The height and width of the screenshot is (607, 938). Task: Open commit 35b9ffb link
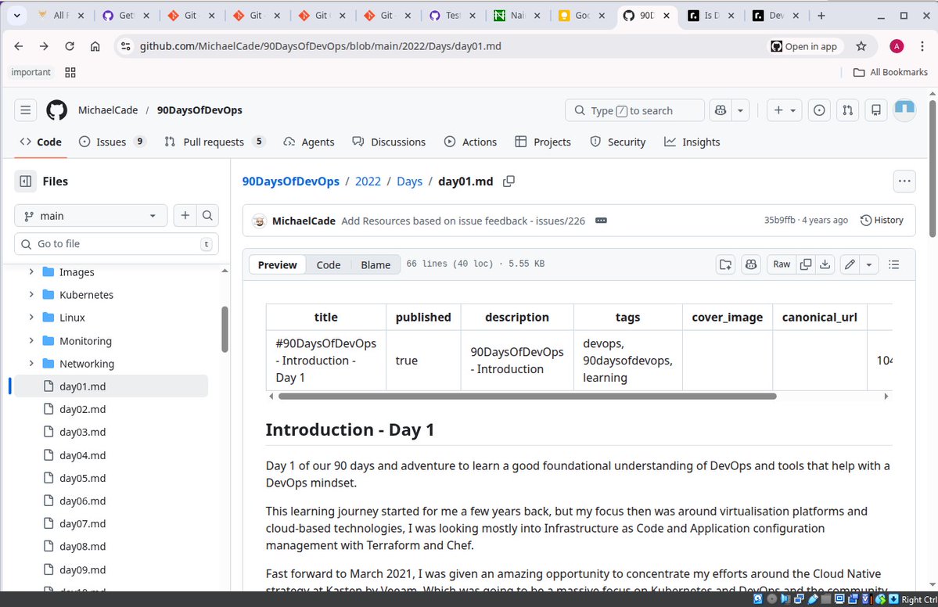tap(779, 220)
